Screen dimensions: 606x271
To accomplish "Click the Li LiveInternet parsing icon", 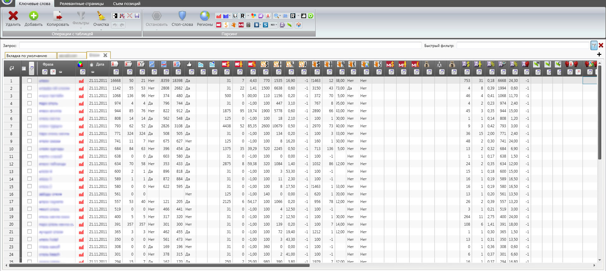I will pyautogui.click(x=235, y=16).
